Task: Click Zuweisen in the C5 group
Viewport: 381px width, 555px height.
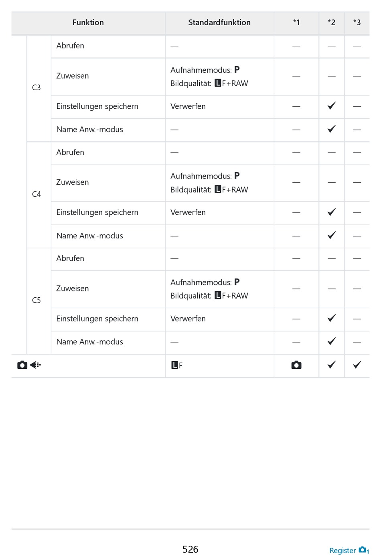Action: click(73, 289)
